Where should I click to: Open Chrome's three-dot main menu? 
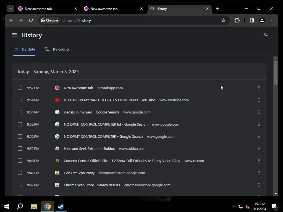[272, 20]
